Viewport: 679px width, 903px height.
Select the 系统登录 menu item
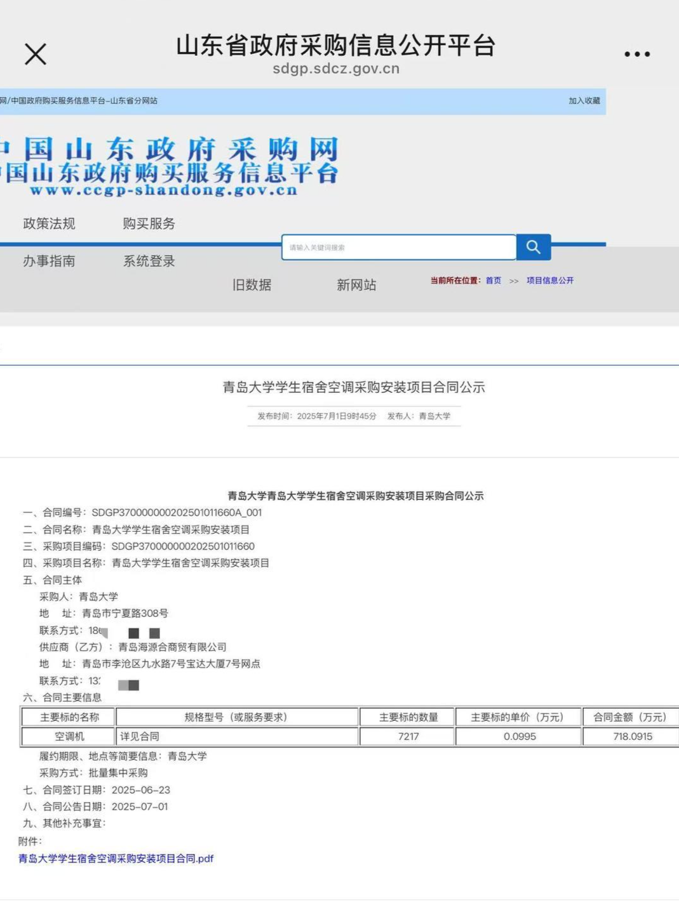tap(149, 261)
